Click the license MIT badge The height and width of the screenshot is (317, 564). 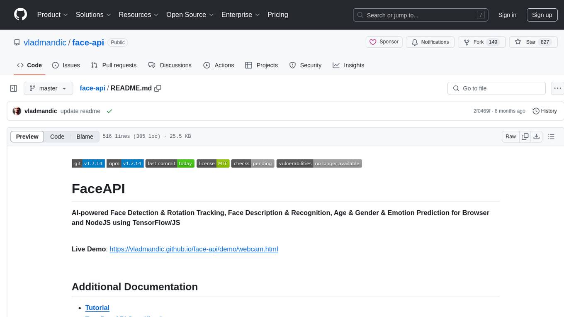[x=213, y=163]
